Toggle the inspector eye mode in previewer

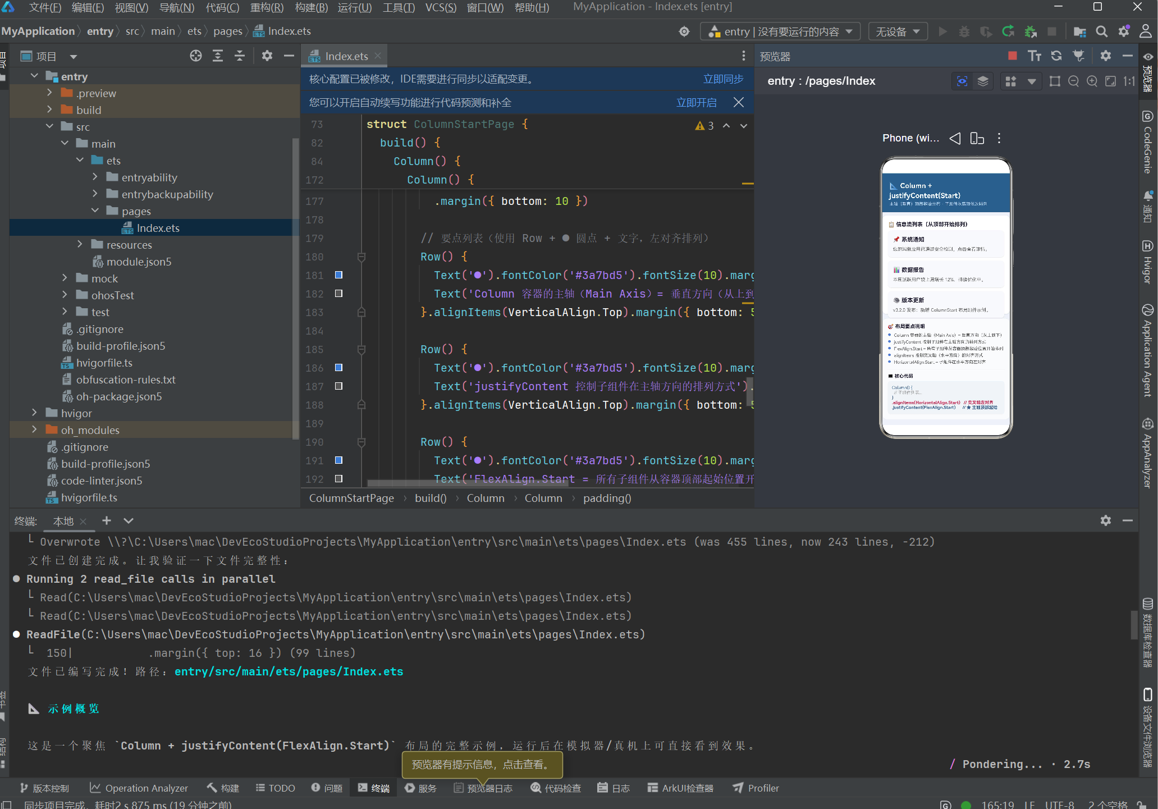pos(962,81)
